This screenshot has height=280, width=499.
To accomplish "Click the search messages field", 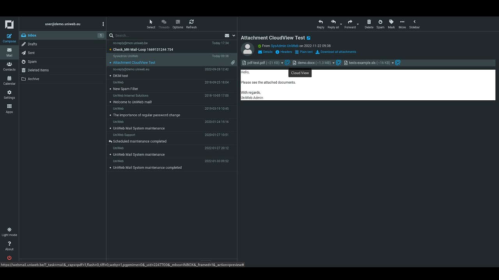I will point(168,35).
